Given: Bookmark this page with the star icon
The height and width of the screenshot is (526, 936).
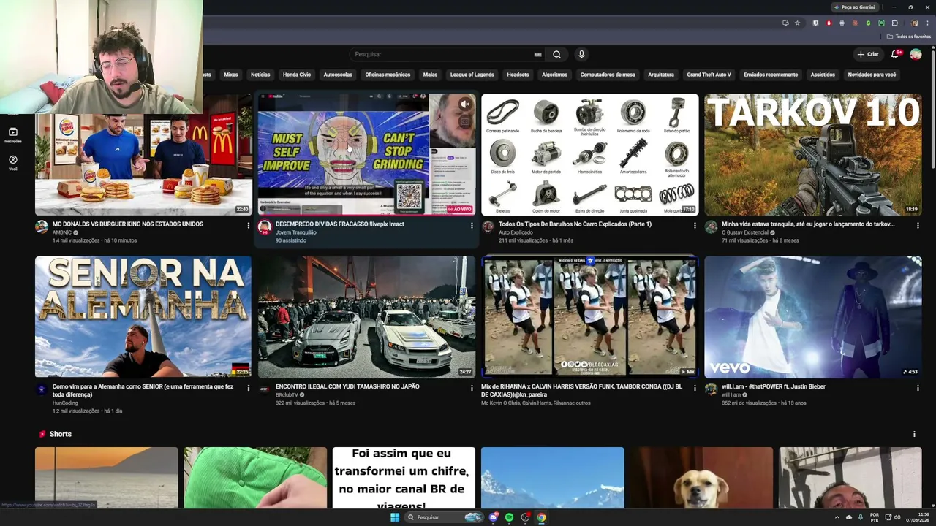Looking at the screenshot, I should pyautogui.click(x=797, y=23).
